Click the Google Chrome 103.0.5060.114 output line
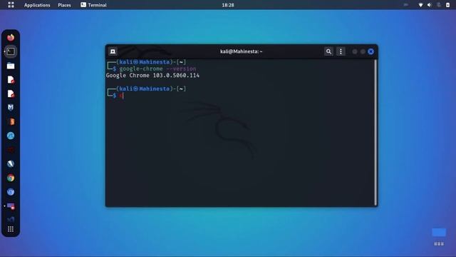This screenshot has height=257, width=456. pyautogui.click(x=152, y=76)
